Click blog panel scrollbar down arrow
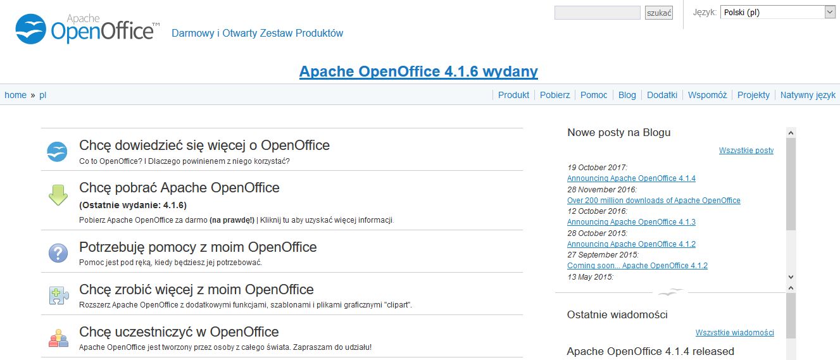Screen dimensions: 840x360 click(x=791, y=277)
